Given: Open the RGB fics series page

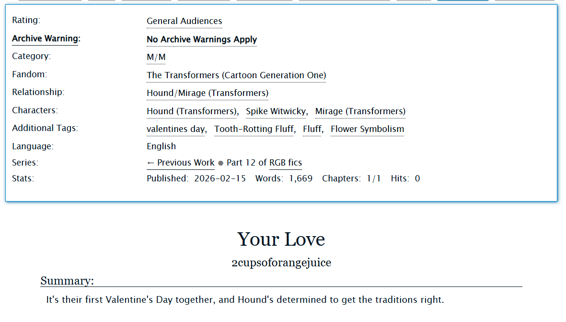Looking at the screenshot, I should coord(285,163).
